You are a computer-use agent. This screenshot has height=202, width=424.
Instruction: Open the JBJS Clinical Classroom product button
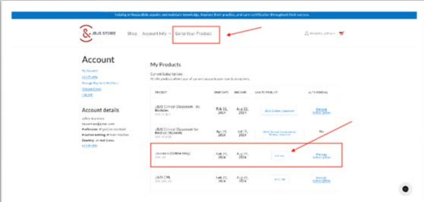[x=279, y=111]
